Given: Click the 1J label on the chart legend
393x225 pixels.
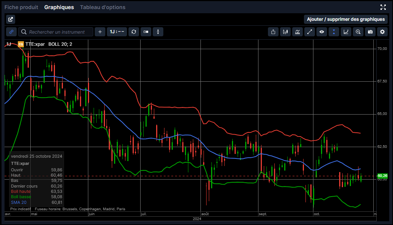Looking at the screenshot, I should coord(8,44).
